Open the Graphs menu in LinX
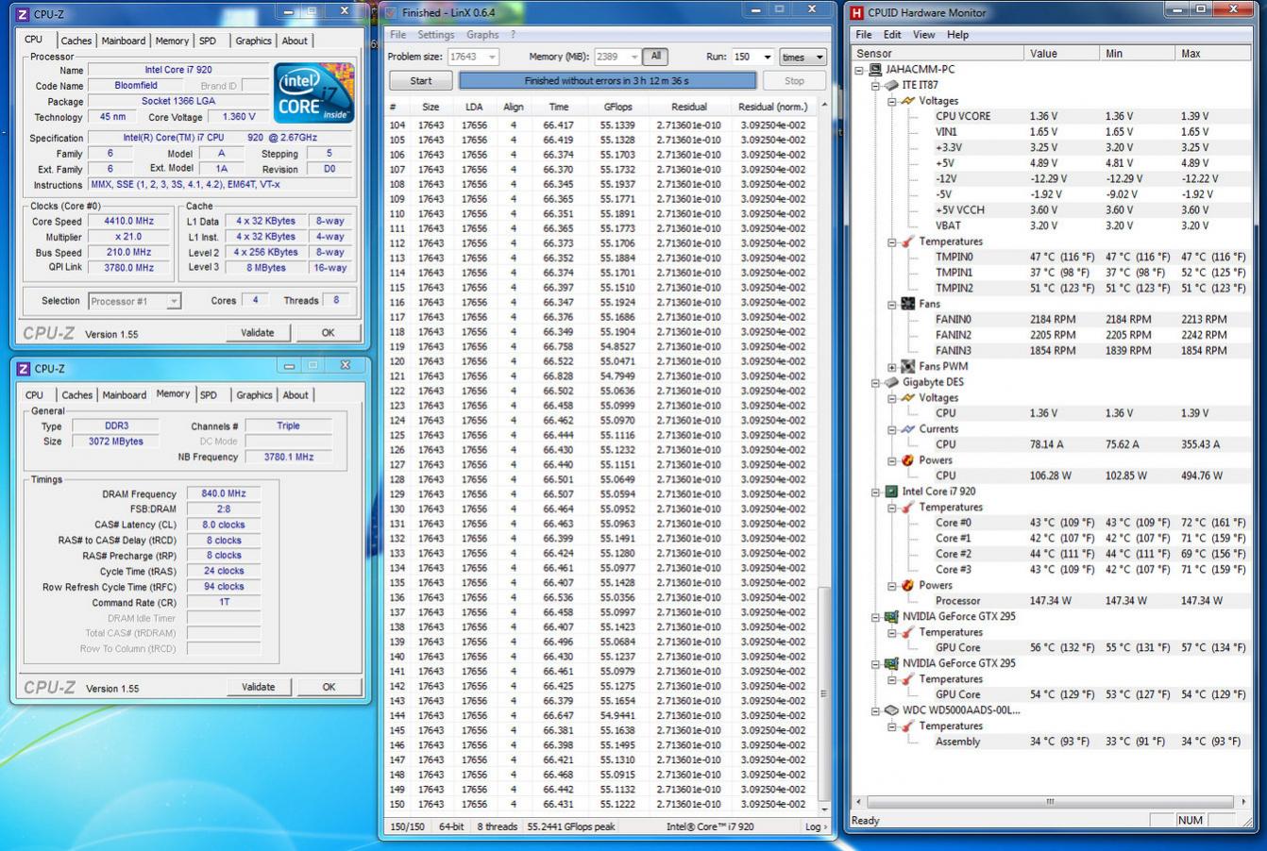 pos(482,35)
